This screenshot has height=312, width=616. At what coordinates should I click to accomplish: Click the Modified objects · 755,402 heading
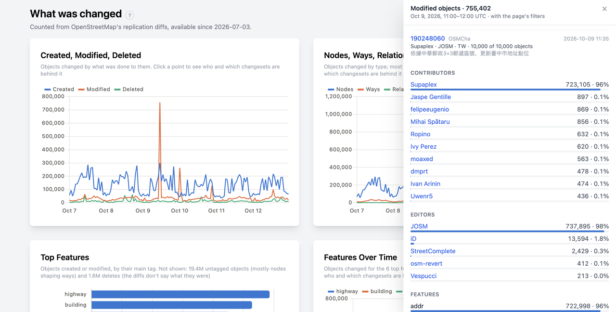click(450, 8)
